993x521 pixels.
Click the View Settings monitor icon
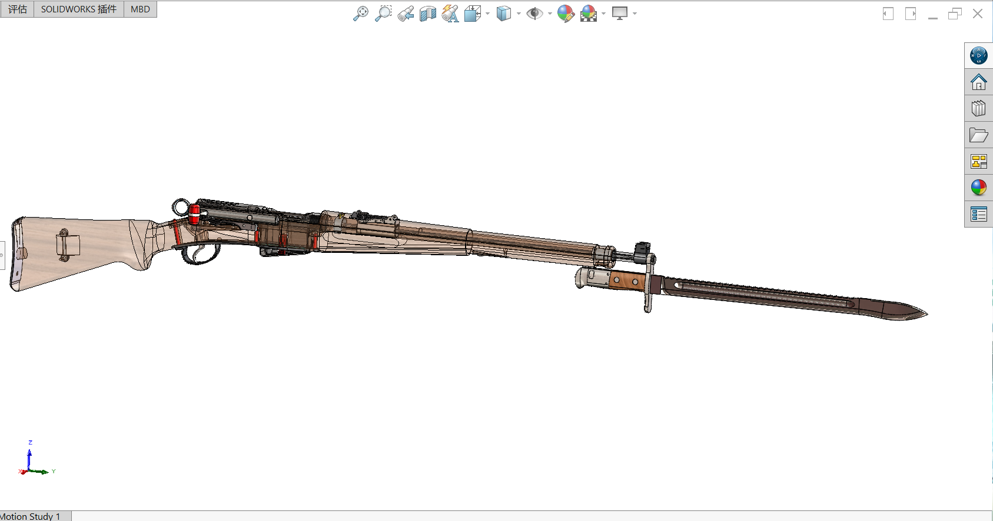(x=620, y=13)
